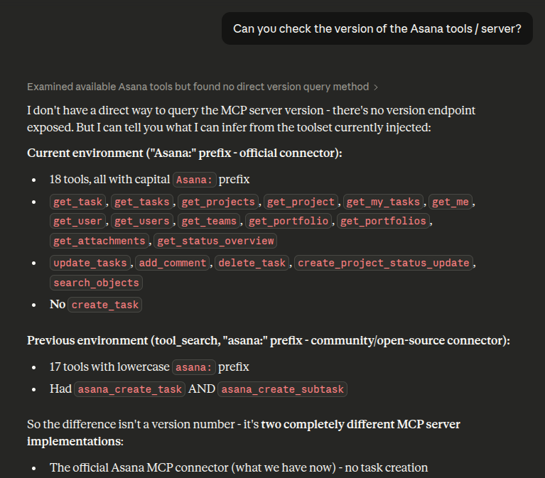Select the search_objects code chip

96,283
